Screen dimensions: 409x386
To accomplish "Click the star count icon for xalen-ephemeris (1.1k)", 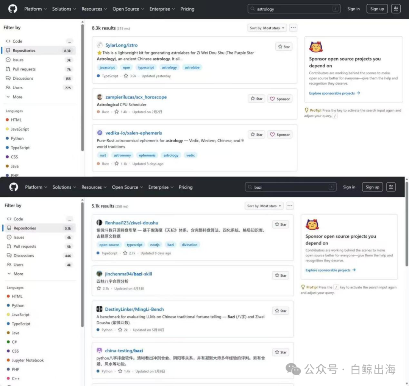I will pos(117,163).
